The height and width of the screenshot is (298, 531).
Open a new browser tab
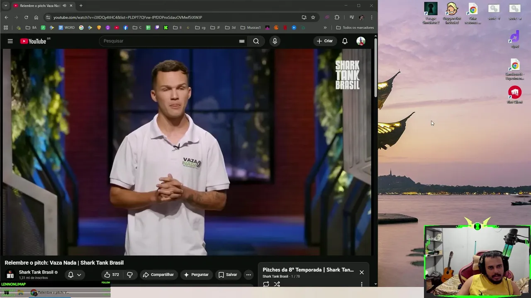(x=81, y=5)
